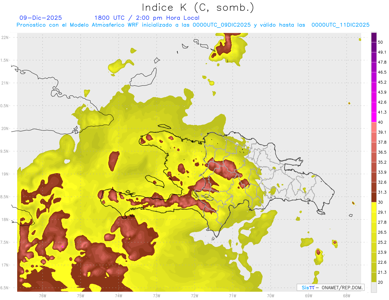Image resolution: width=389 pixels, height=300 pixels.
Task: Click the initialization time '0000UTC_09DIC2025'
Action: [x=222, y=25]
